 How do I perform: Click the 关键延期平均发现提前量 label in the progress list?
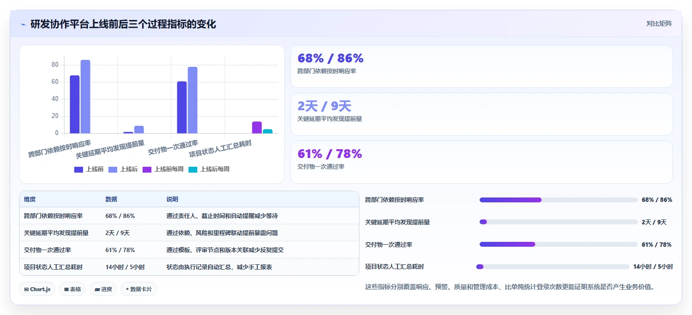click(x=398, y=222)
